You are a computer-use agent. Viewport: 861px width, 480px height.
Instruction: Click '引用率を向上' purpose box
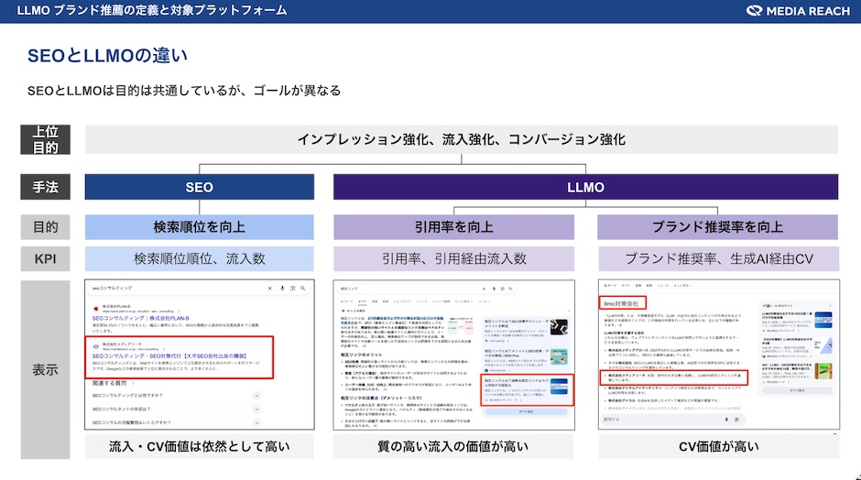tap(454, 227)
